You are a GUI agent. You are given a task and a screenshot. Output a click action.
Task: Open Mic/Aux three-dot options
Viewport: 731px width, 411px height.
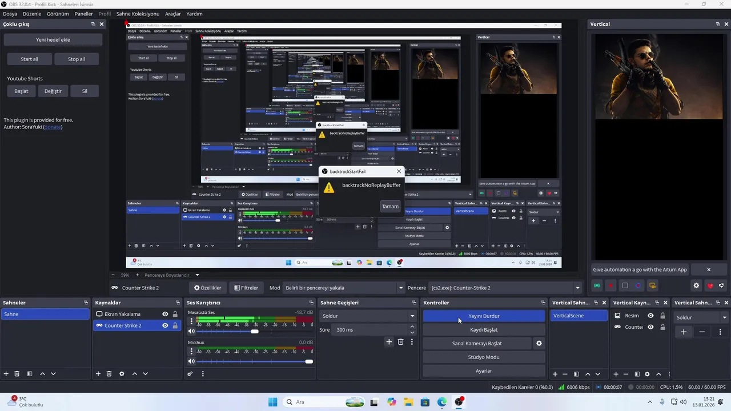[191, 352]
